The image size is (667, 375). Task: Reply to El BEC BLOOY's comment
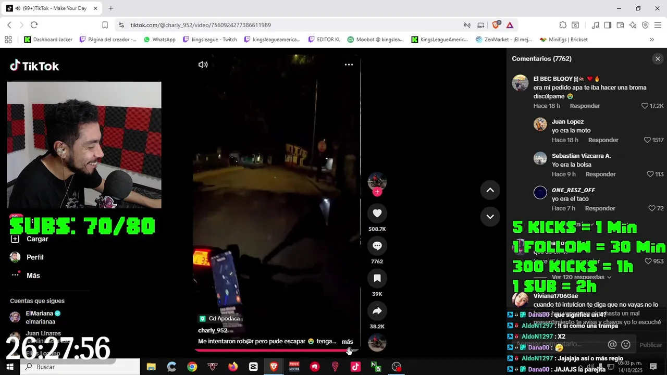click(585, 106)
